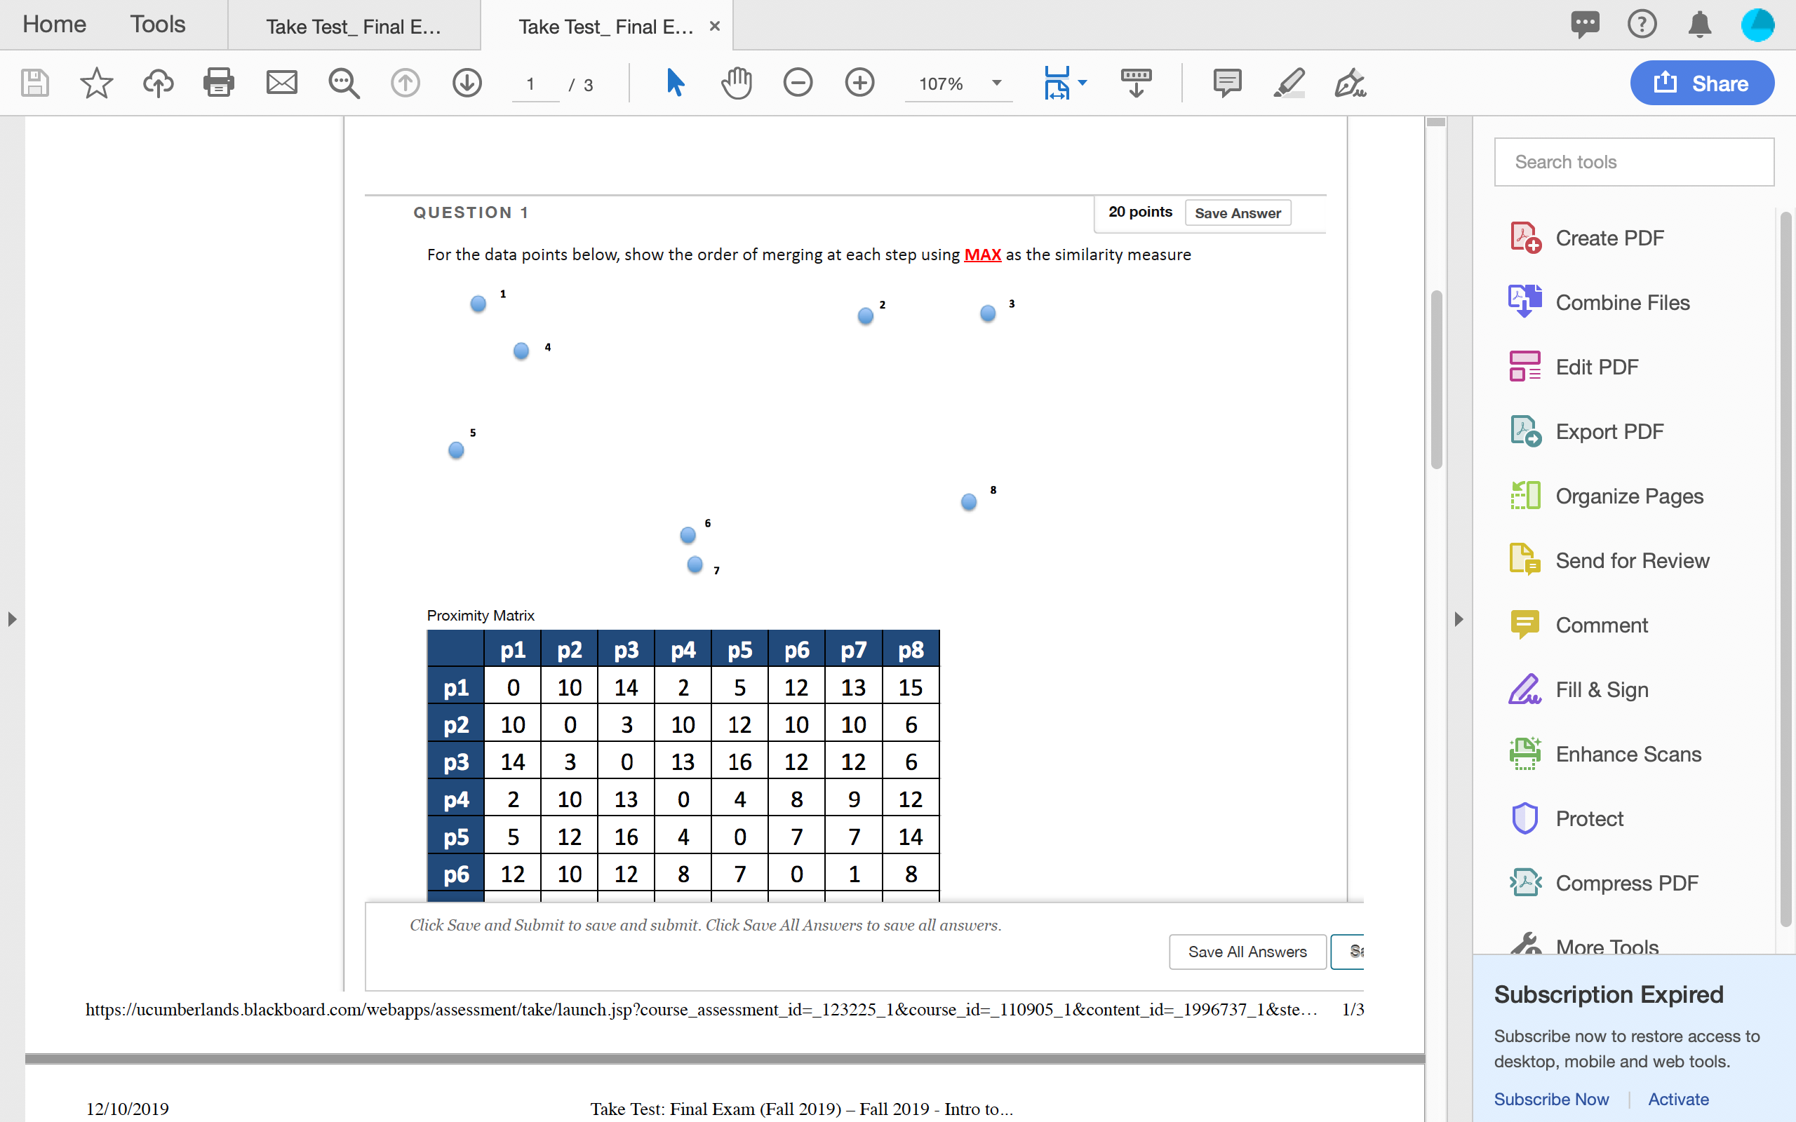The width and height of the screenshot is (1796, 1122).
Task: Select the active Take Test document tab
Action: click(x=606, y=27)
